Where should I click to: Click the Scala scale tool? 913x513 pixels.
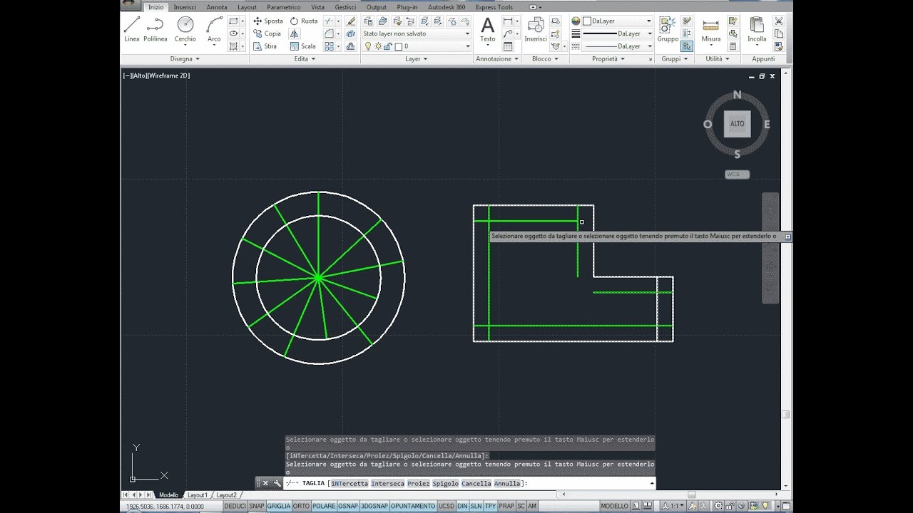pos(303,46)
